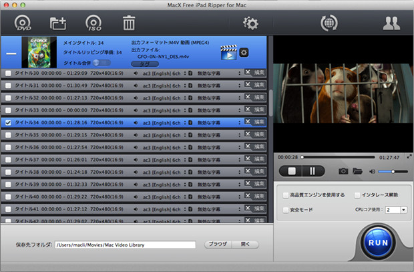Screen dimensions: 414x272
Task: Open the settings gear in the toolbar
Action: [x=250, y=24]
